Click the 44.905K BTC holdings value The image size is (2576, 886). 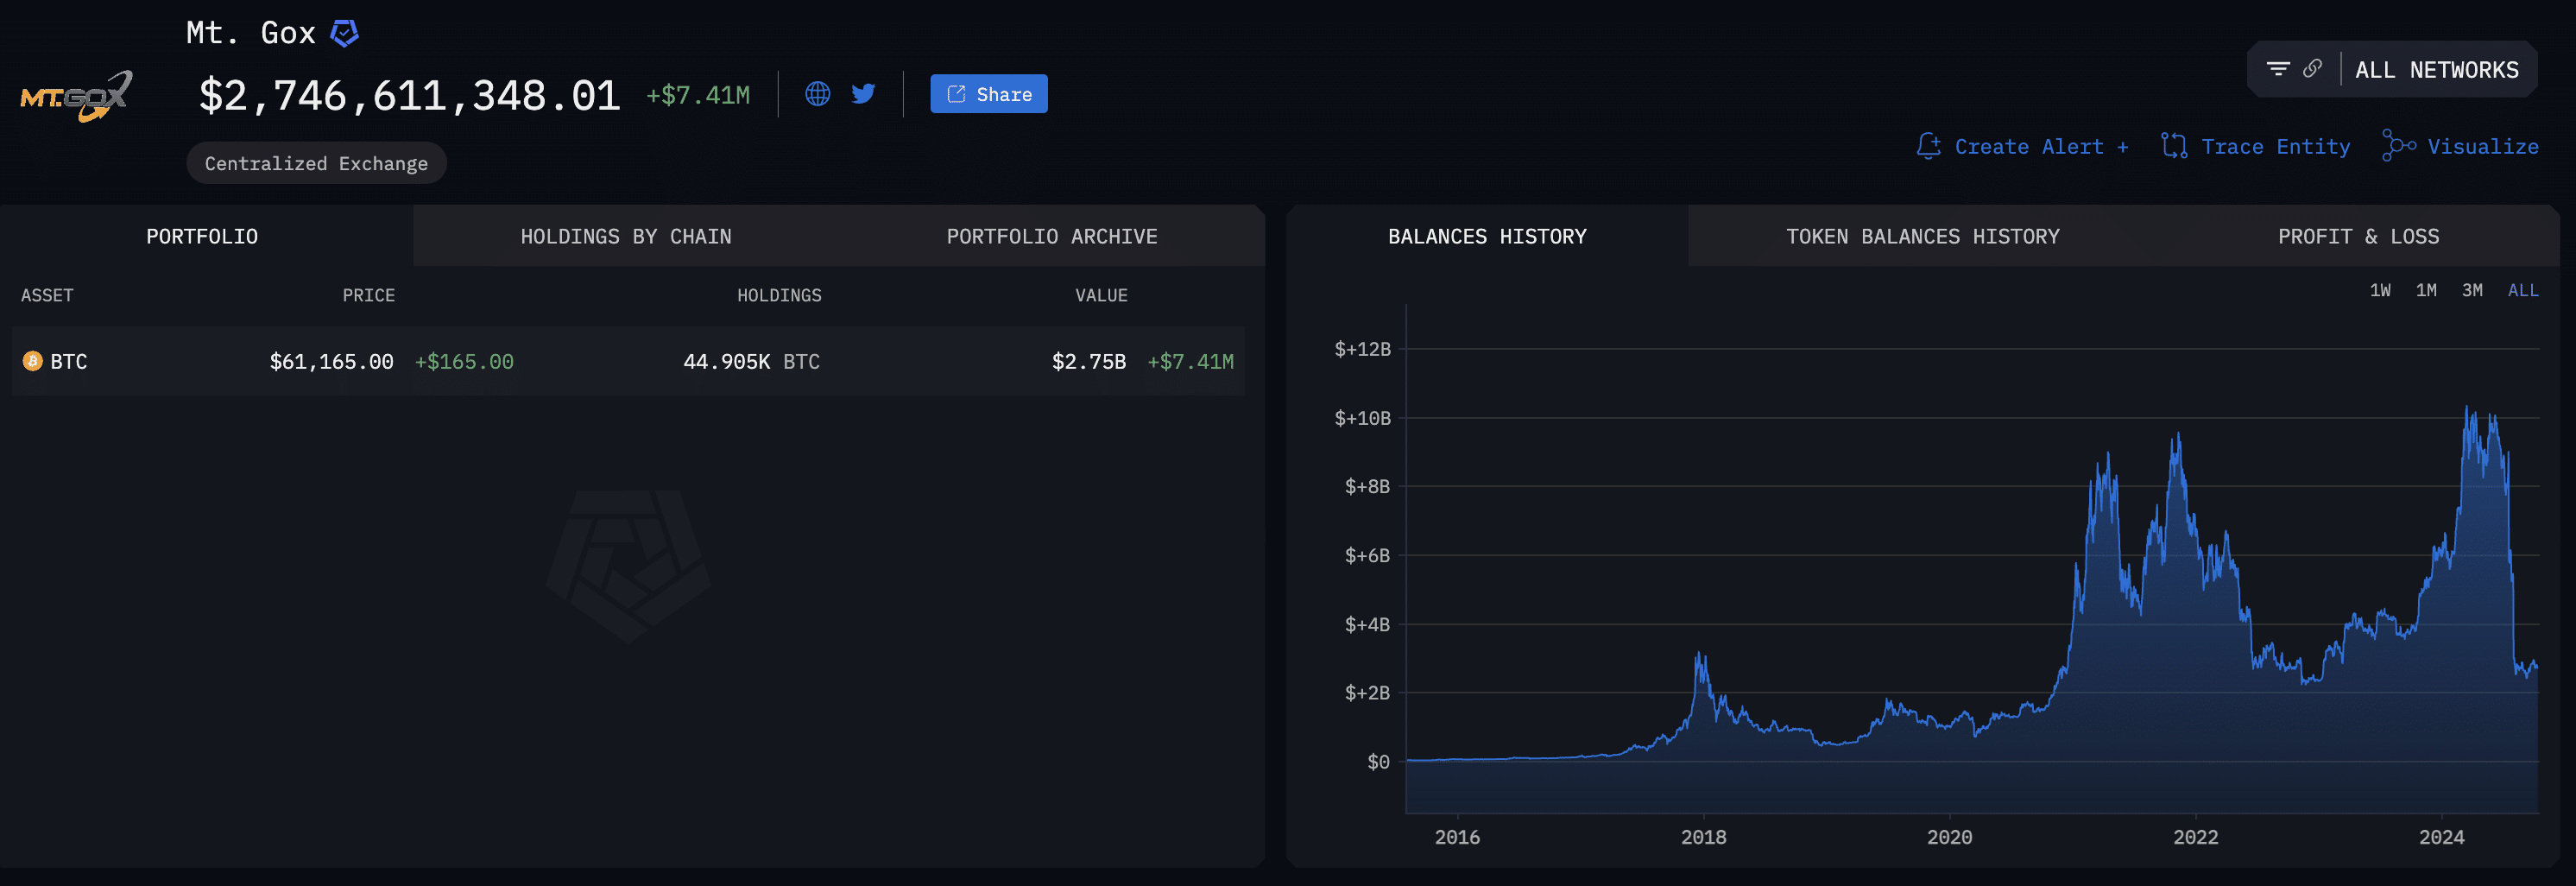[x=751, y=361]
